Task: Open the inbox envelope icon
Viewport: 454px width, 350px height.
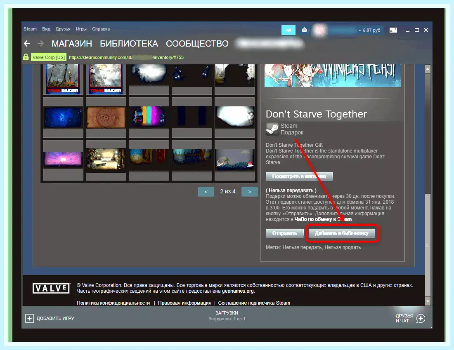Action: click(304, 30)
